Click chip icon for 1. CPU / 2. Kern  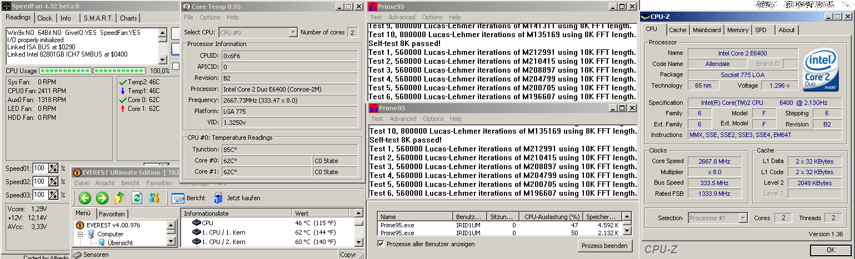(196, 241)
